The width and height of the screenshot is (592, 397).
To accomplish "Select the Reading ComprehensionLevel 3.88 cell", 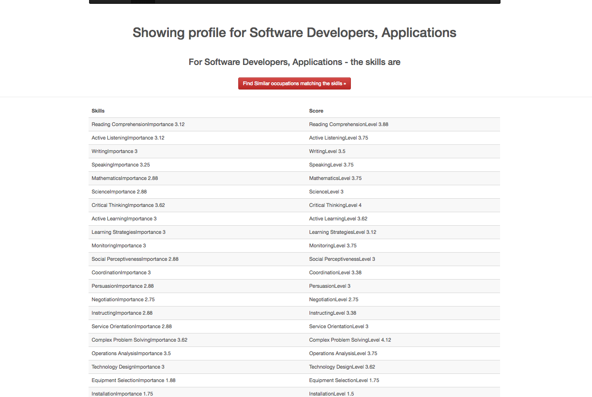I will pyautogui.click(x=403, y=124).
